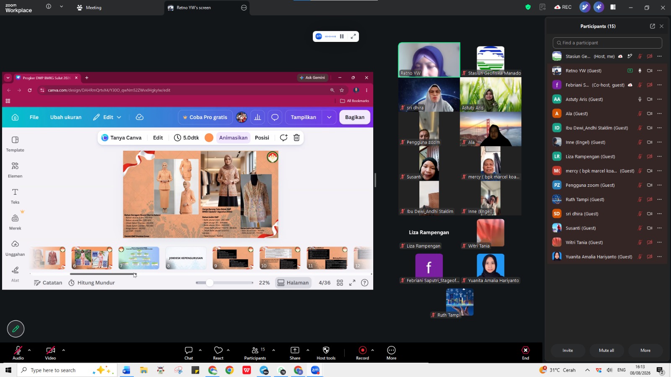Click Mute all in Participants panel
This screenshot has height=377, width=671.
point(606,351)
